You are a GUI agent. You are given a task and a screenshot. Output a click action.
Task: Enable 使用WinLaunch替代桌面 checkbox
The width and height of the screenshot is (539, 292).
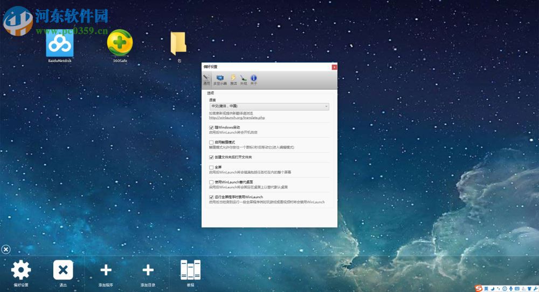(x=211, y=182)
